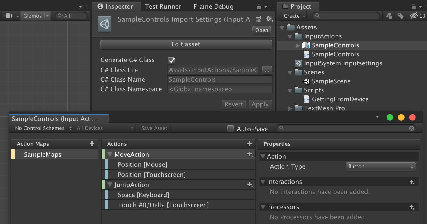The image size is (427, 224).
Task: Select the Position [Mouse] binding
Action: point(180,164)
